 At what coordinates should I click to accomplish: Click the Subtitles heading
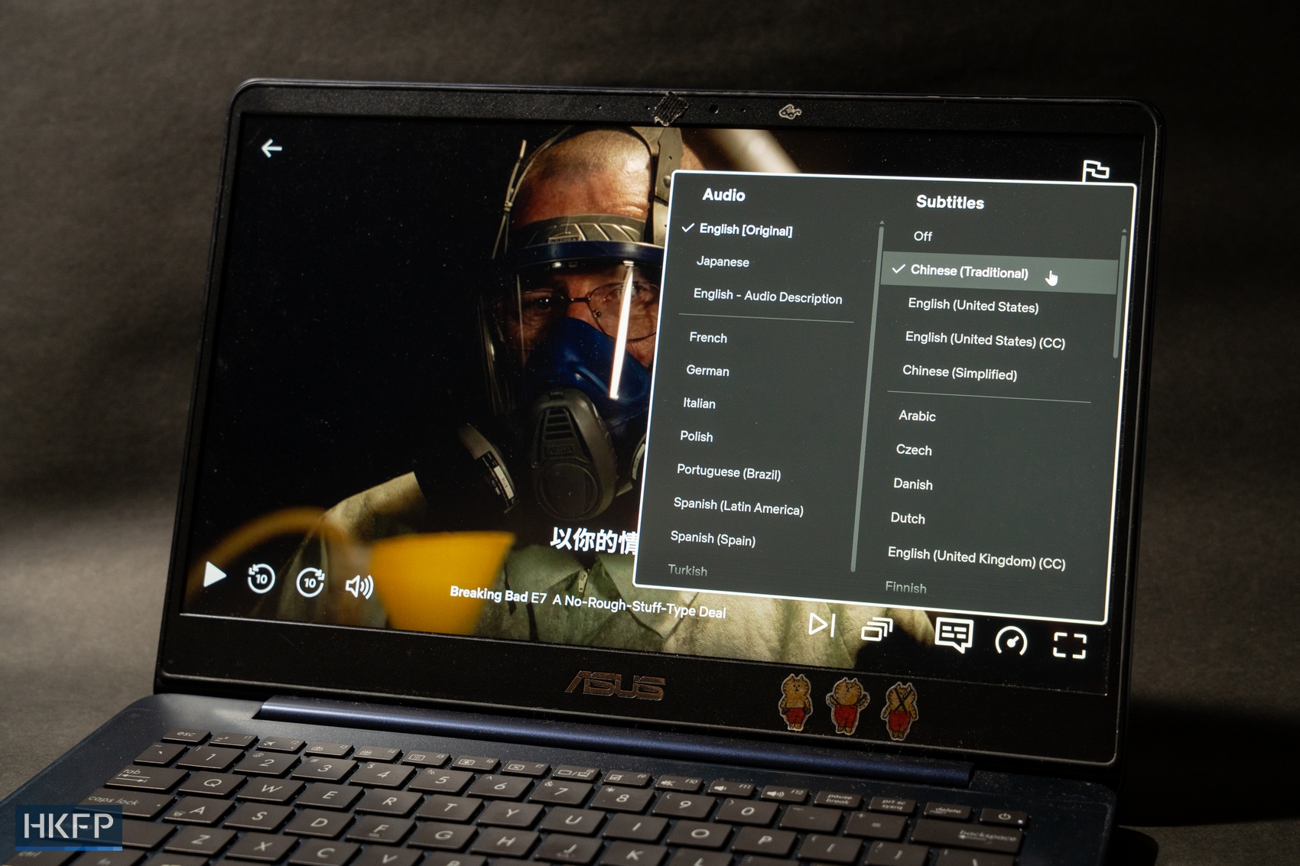[x=950, y=203]
